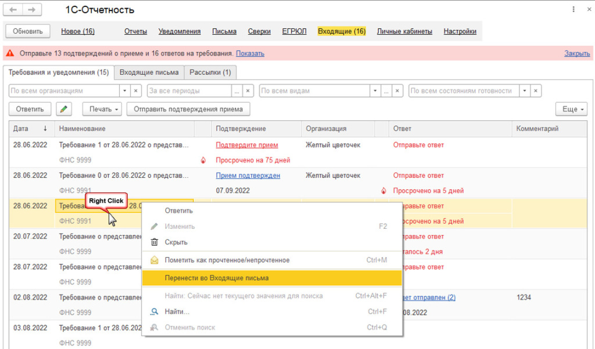Click the Подтвердите прием link
This screenshot has height=349, width=595.
247,145
